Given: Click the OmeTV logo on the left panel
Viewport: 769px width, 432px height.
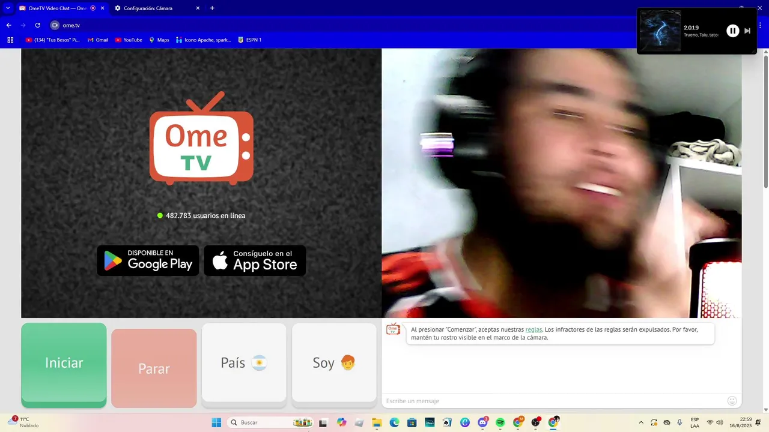Looking at the screenshot, I should coord(201,138).
